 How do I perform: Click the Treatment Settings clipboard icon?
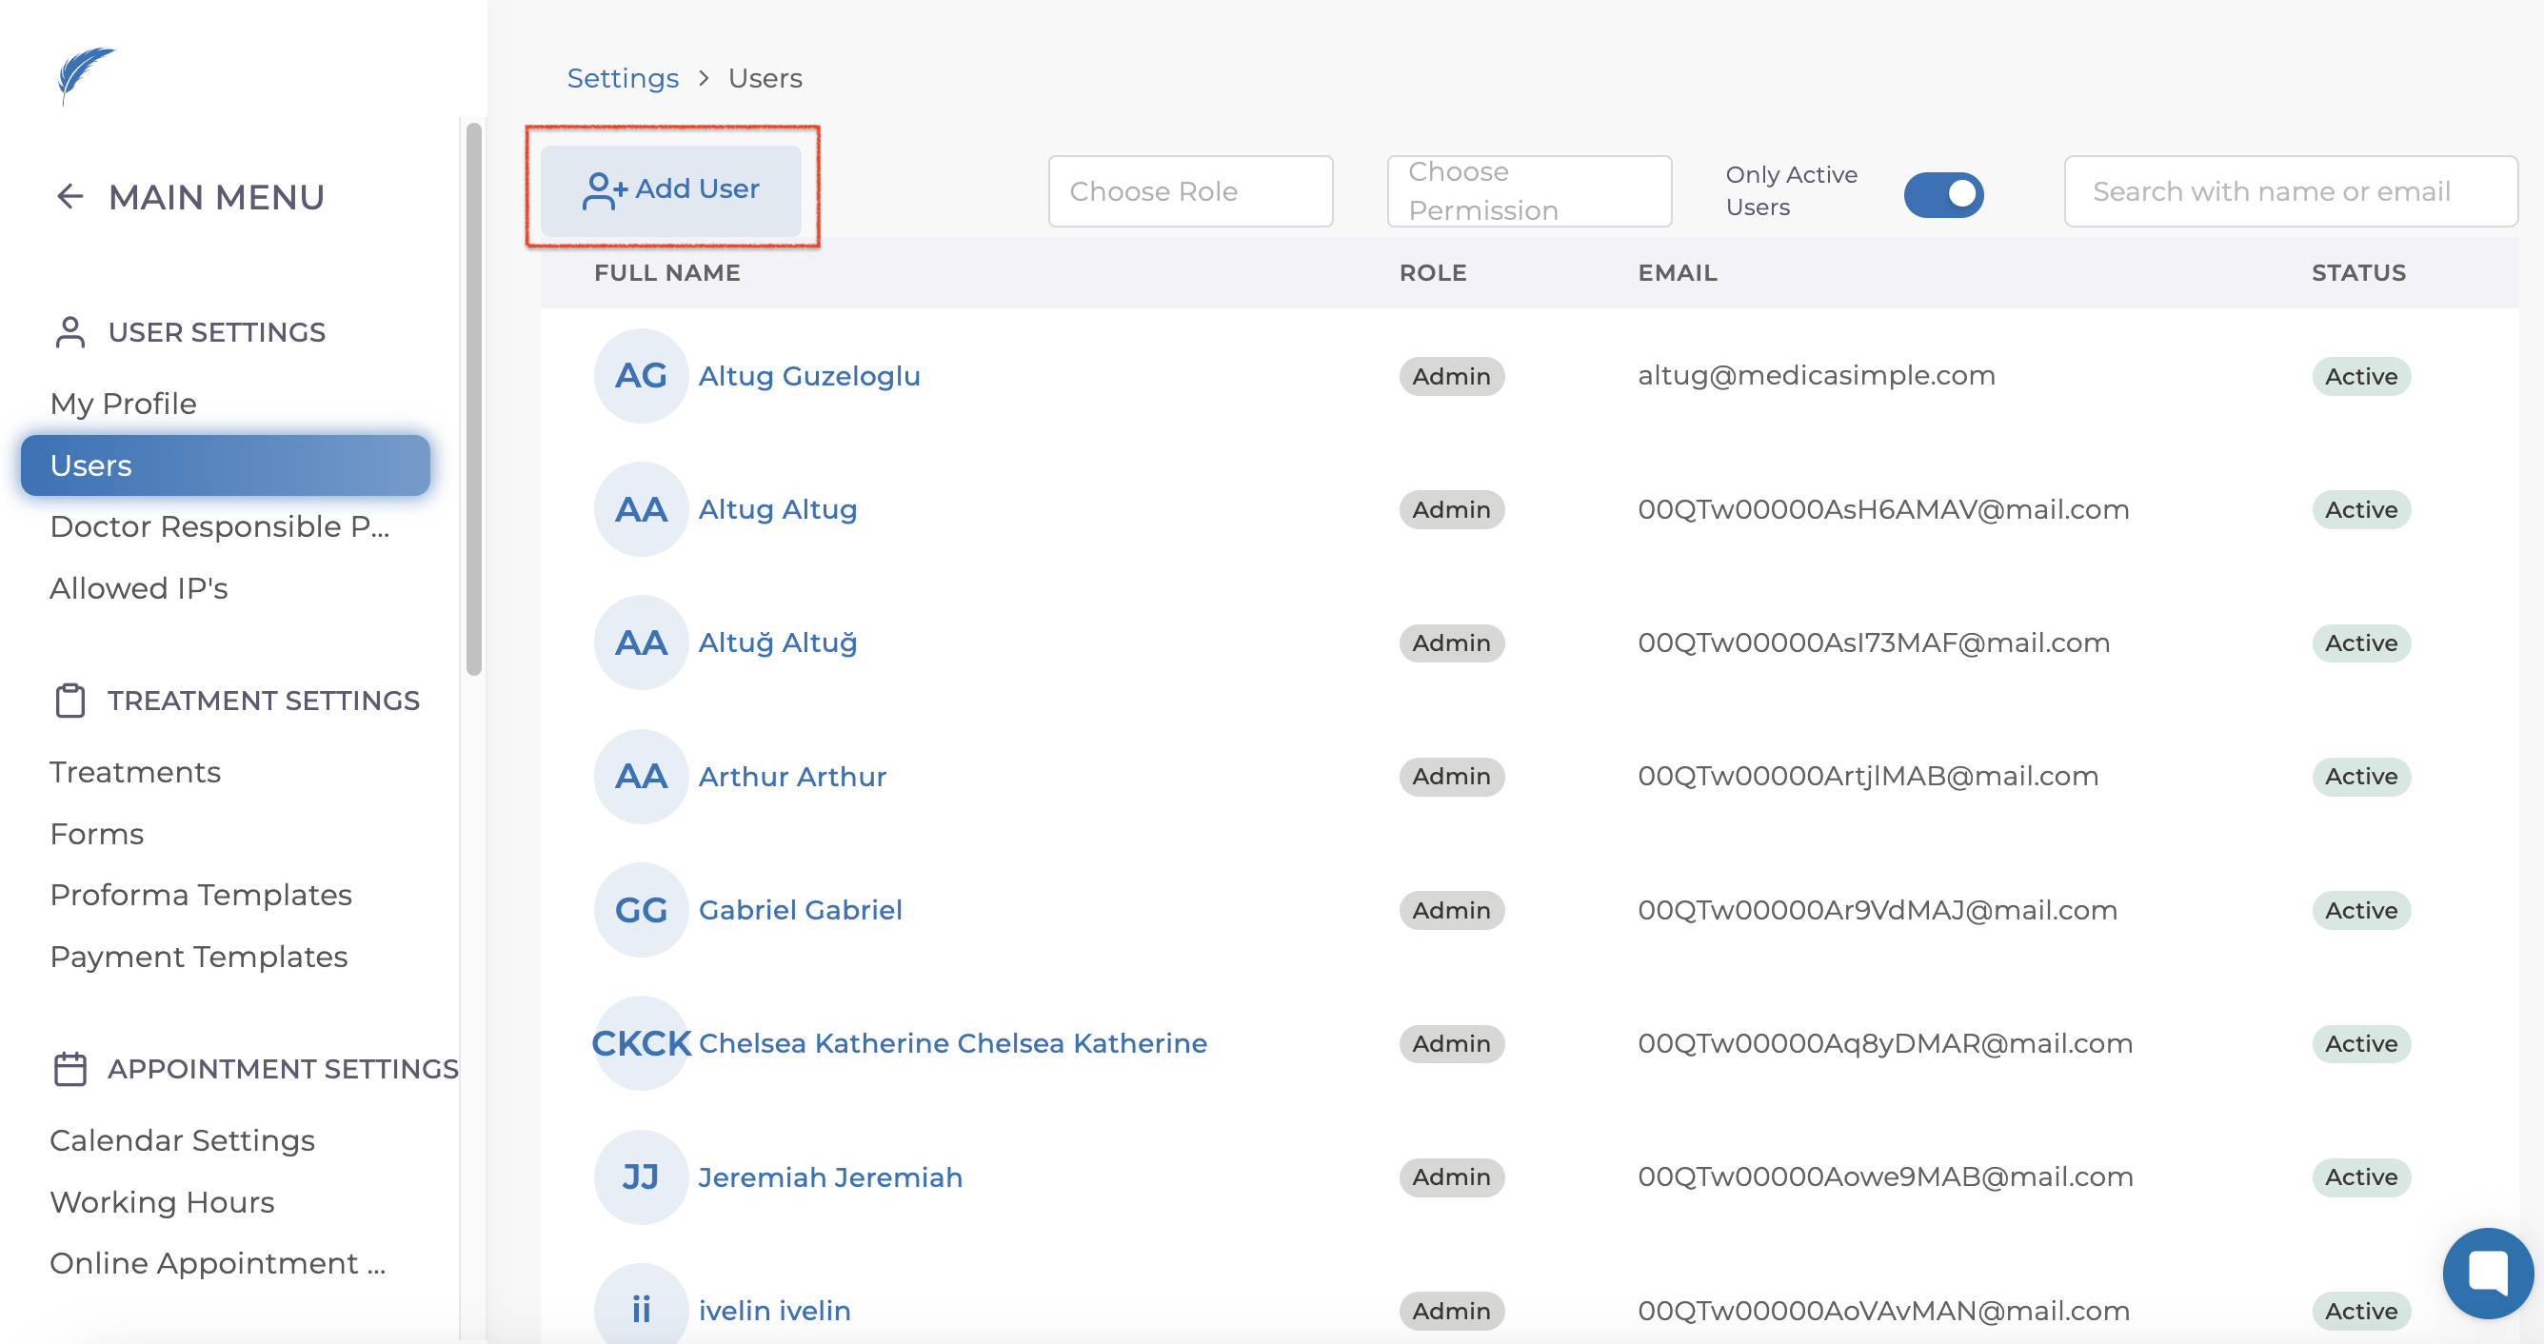(x=70, y=701)
